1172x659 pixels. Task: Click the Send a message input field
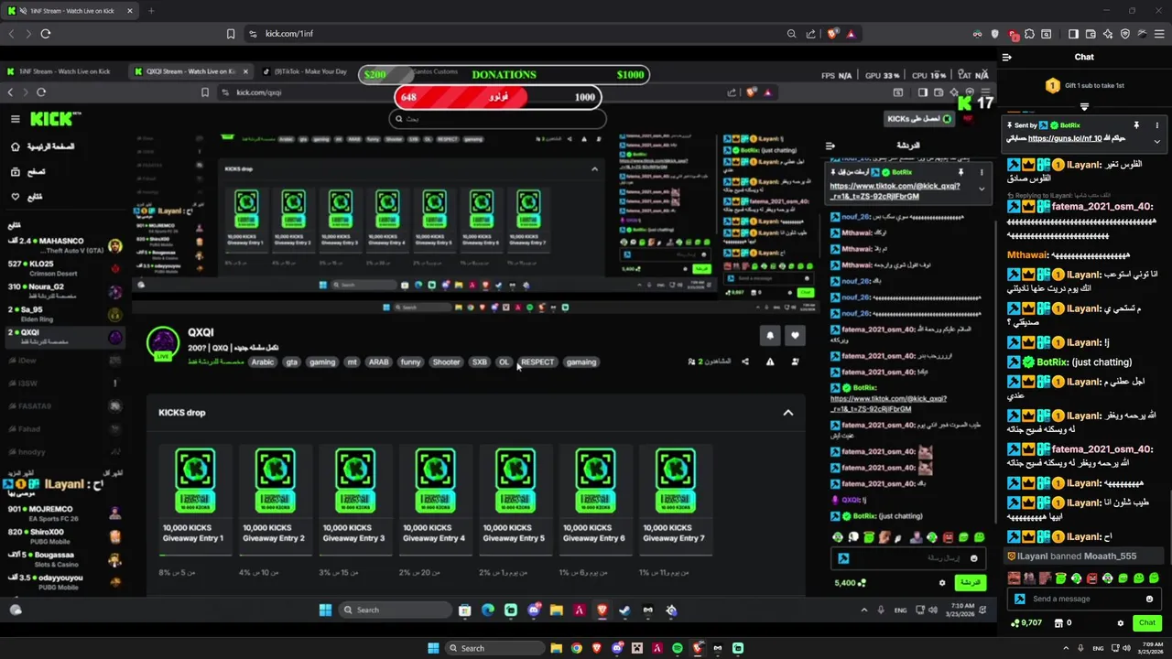[x=1083, y=599]
